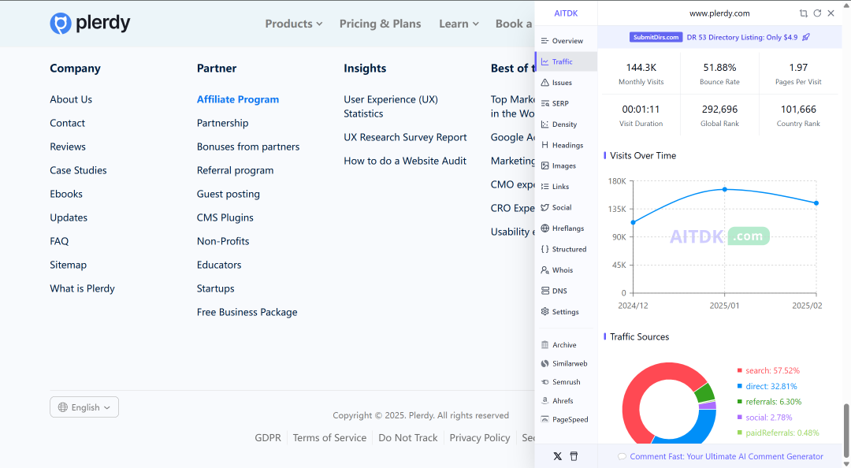Open the Terms of Service link
Image resolution: width=851 pixels, height=468 pixels.
click(x=329, y=437)
